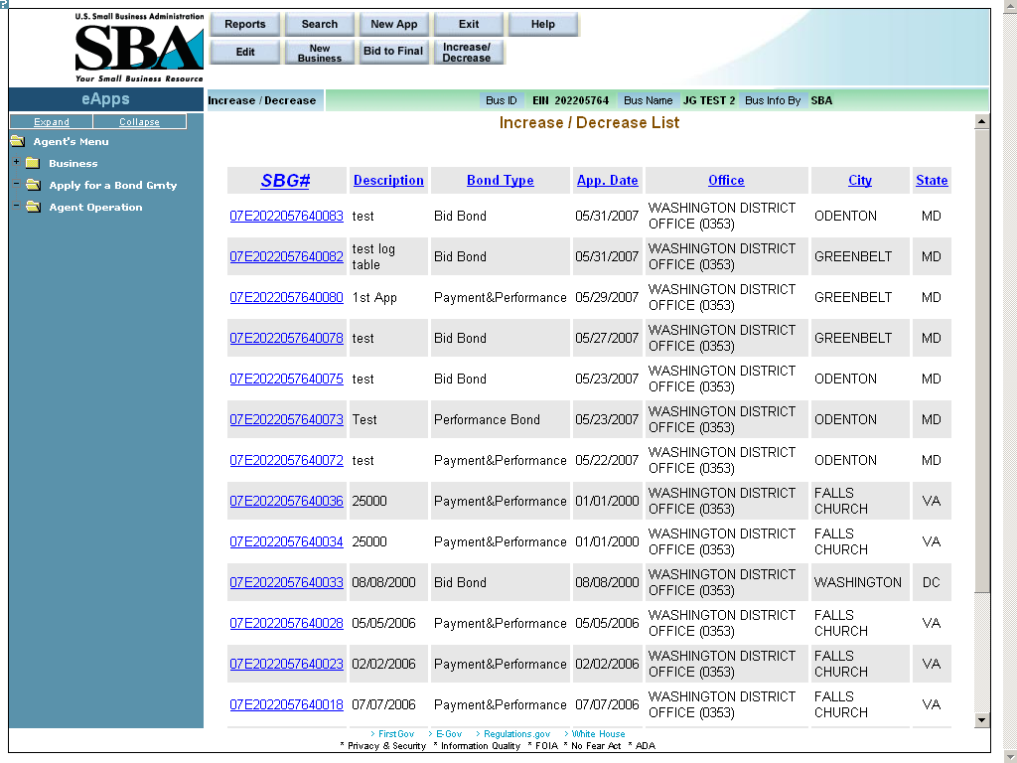Open bond 07E2022057640078
This screenshot has width=1017, height=763.
click(x=287, y=338)
